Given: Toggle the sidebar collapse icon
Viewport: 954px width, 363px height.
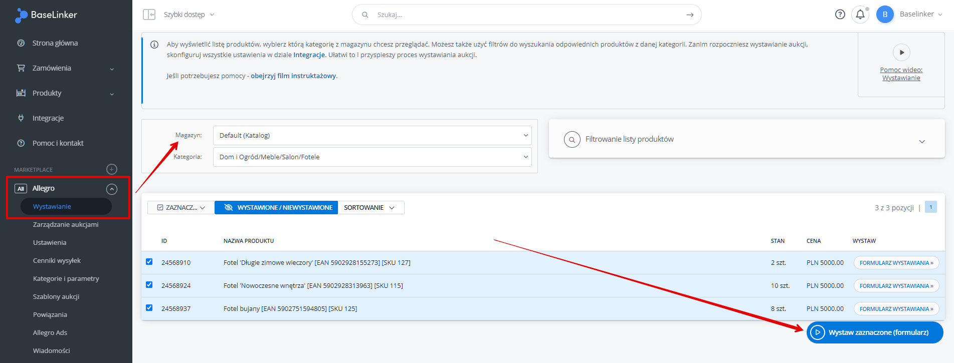Looking at the screenshot, I should coord(149,15).
